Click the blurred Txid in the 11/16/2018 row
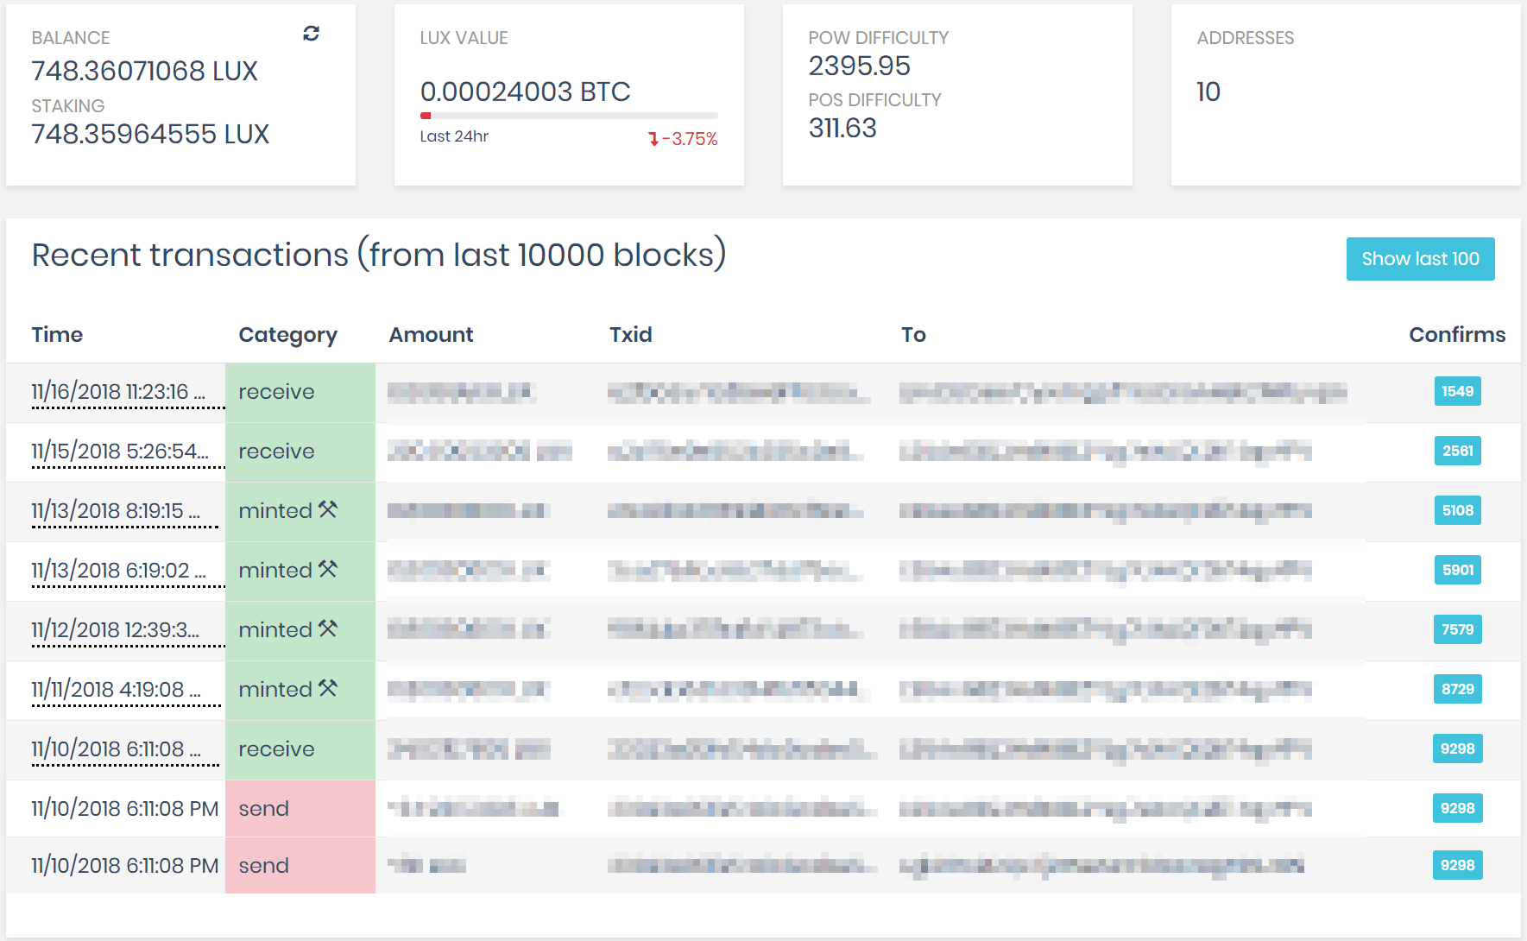Image resolution: width=1527 pixels, height=941 pixels. tap(738, 393)
